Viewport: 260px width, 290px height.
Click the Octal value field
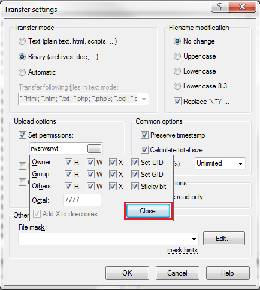[82, 200]
